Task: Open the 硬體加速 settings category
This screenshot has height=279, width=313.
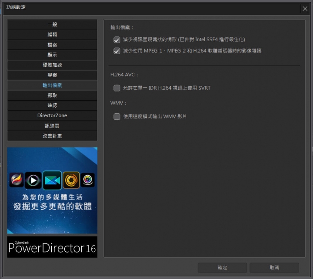Action: coord(52,65)
